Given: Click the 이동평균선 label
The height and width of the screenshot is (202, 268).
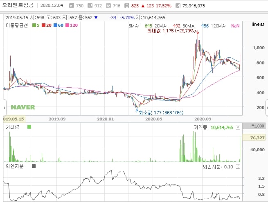Looking at the screenshot, I should (x=17, y=25).
